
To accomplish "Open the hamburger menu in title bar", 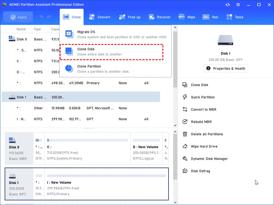I will click(x=238, y=5).
